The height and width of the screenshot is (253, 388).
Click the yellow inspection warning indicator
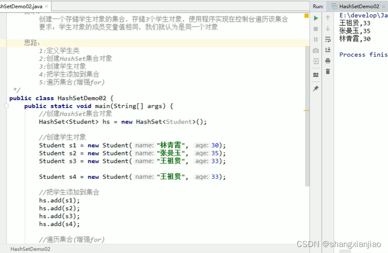click(306, 16)
